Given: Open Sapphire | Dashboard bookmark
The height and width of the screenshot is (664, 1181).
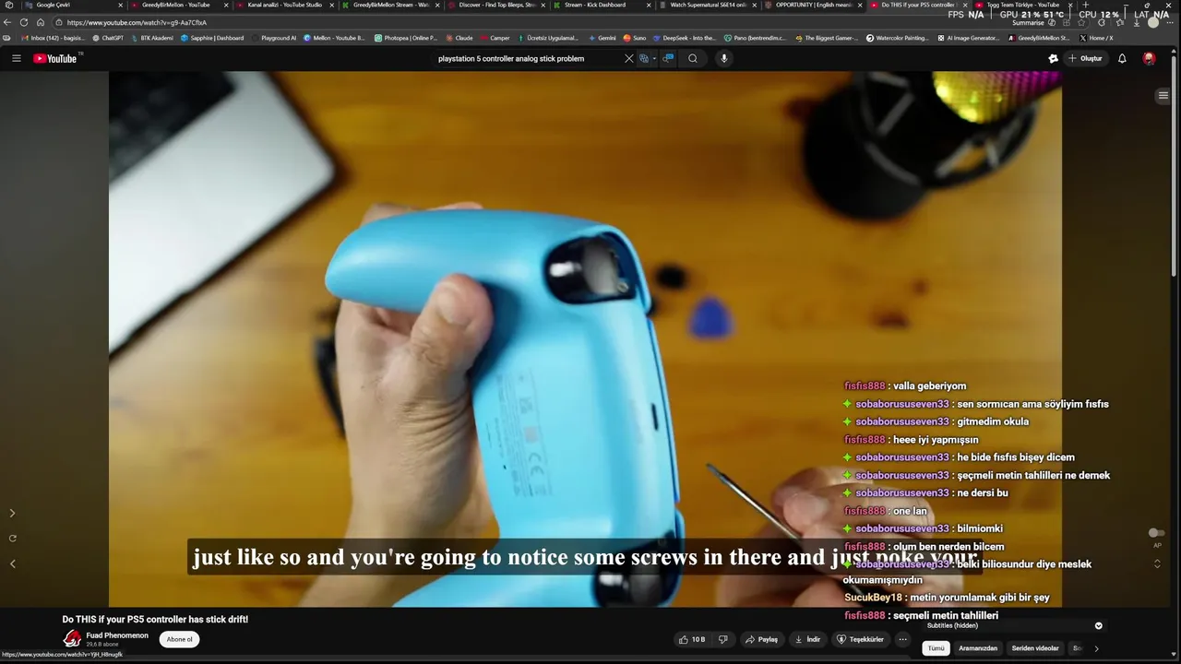Looking at the screenshot, I should tap(212, 38).
